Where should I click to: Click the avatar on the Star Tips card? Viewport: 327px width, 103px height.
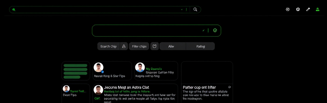[98, 67]
